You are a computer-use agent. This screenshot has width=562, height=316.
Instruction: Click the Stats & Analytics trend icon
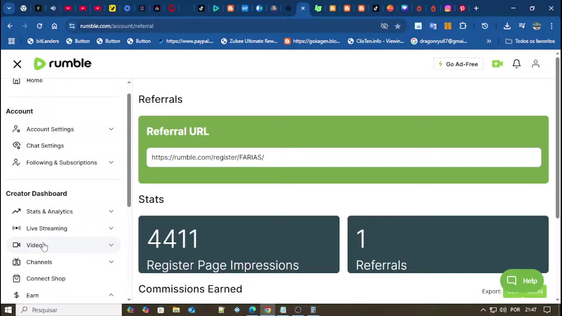[16, 212]
